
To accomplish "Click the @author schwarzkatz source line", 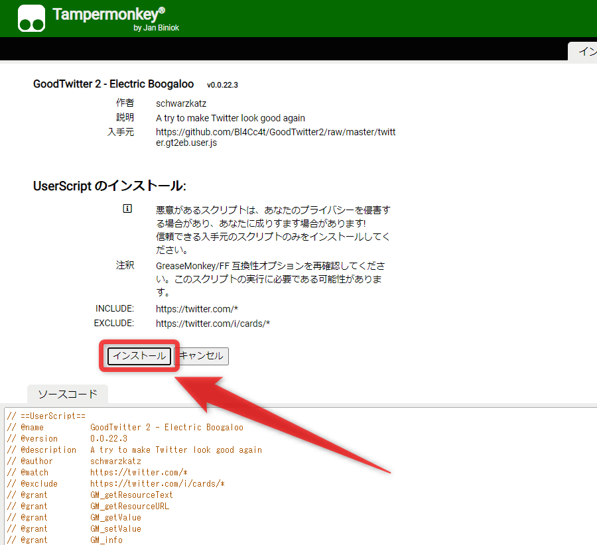I will [x=74, y=461].
